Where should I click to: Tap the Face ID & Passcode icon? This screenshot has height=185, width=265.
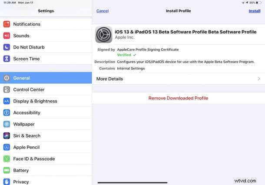pyautogui.click(x=7, y=159)
